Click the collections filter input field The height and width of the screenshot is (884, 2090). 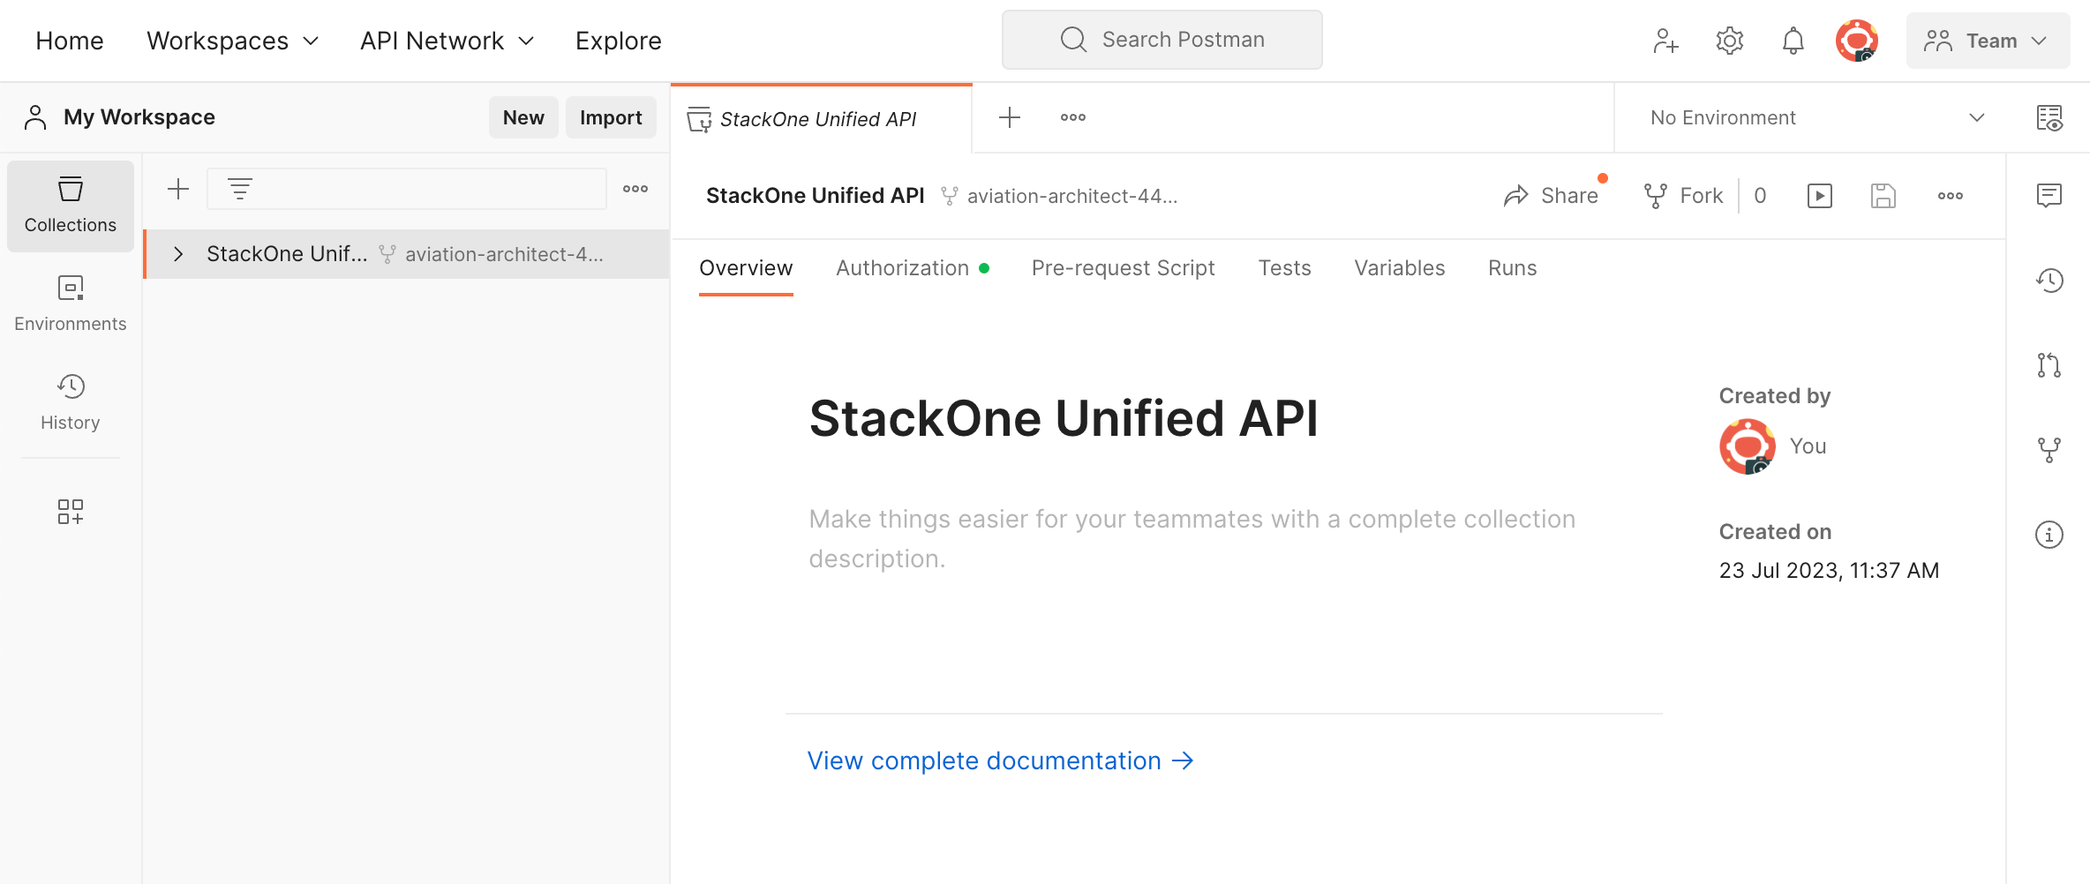coord(406,189)
